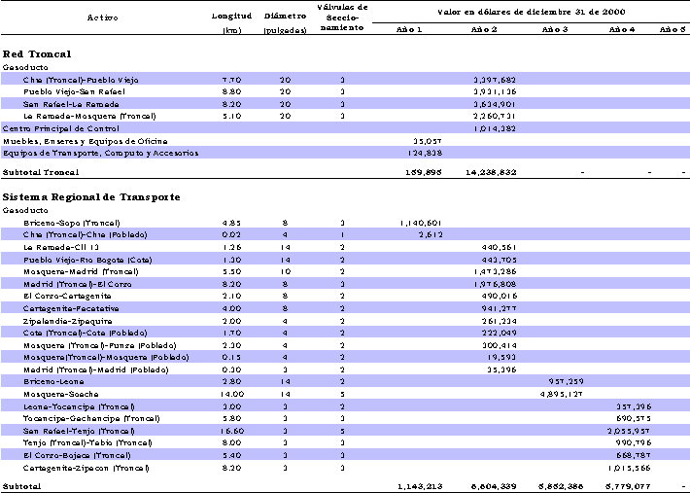Screen dimensions: 690x493
Task: Select the "Mosquera-Soacha" row label
Action: tap(58, 394)
